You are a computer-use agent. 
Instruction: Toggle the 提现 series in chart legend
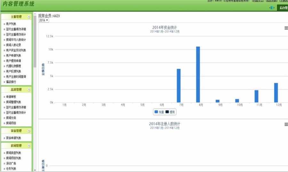coord(170,112)
